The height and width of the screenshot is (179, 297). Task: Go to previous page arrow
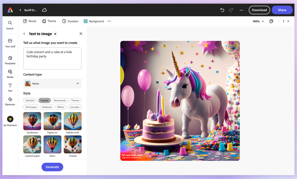click(x=279, y=21)
